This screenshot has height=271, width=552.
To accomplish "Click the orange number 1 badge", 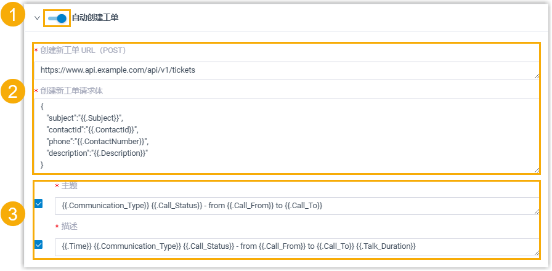I will pyautogui.click(x=12, y=16).
